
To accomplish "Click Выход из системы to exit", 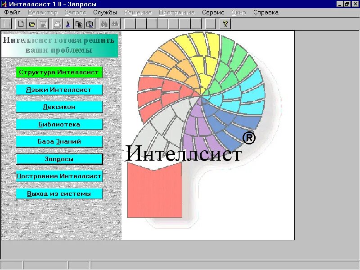I will (x=59, y=193).
